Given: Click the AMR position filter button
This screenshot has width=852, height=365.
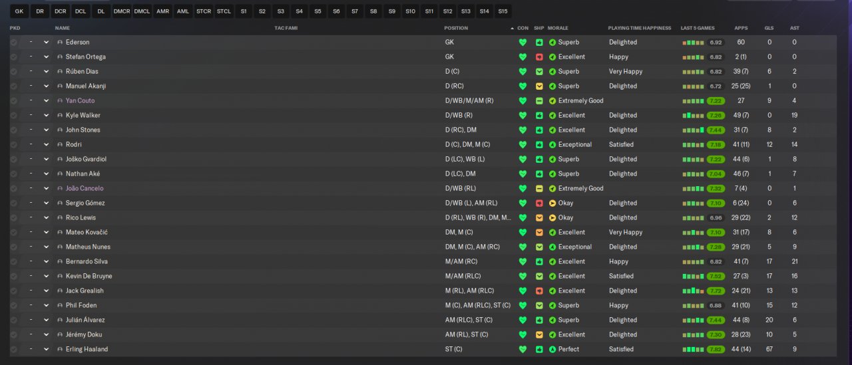Looking at the screenshot, I should coord(162,11).
